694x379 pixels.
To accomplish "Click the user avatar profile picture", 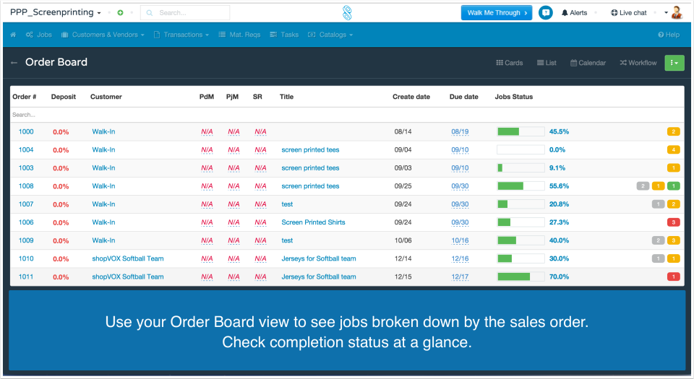I will [677, 13].
